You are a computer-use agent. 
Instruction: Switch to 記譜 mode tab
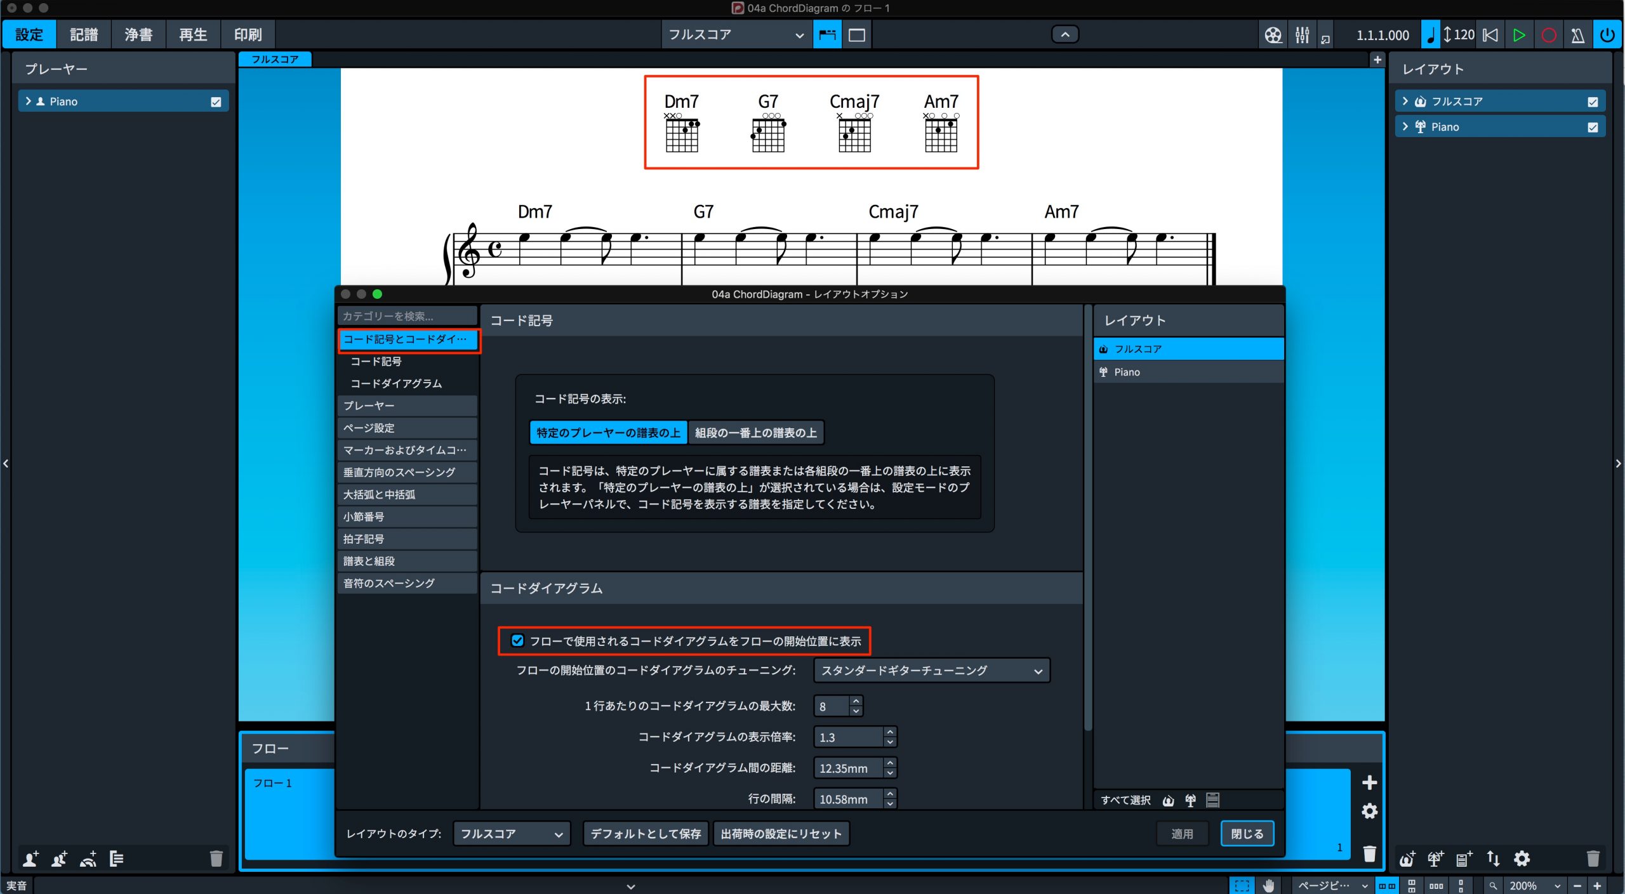pos(84,35)
